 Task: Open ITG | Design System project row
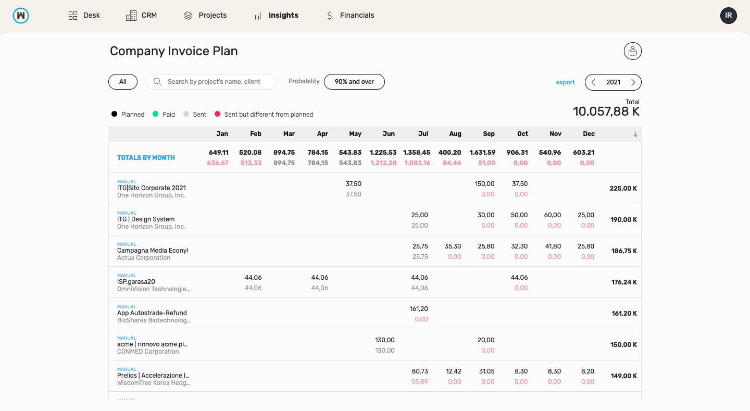pyautogui.click(x=146, y=219)
